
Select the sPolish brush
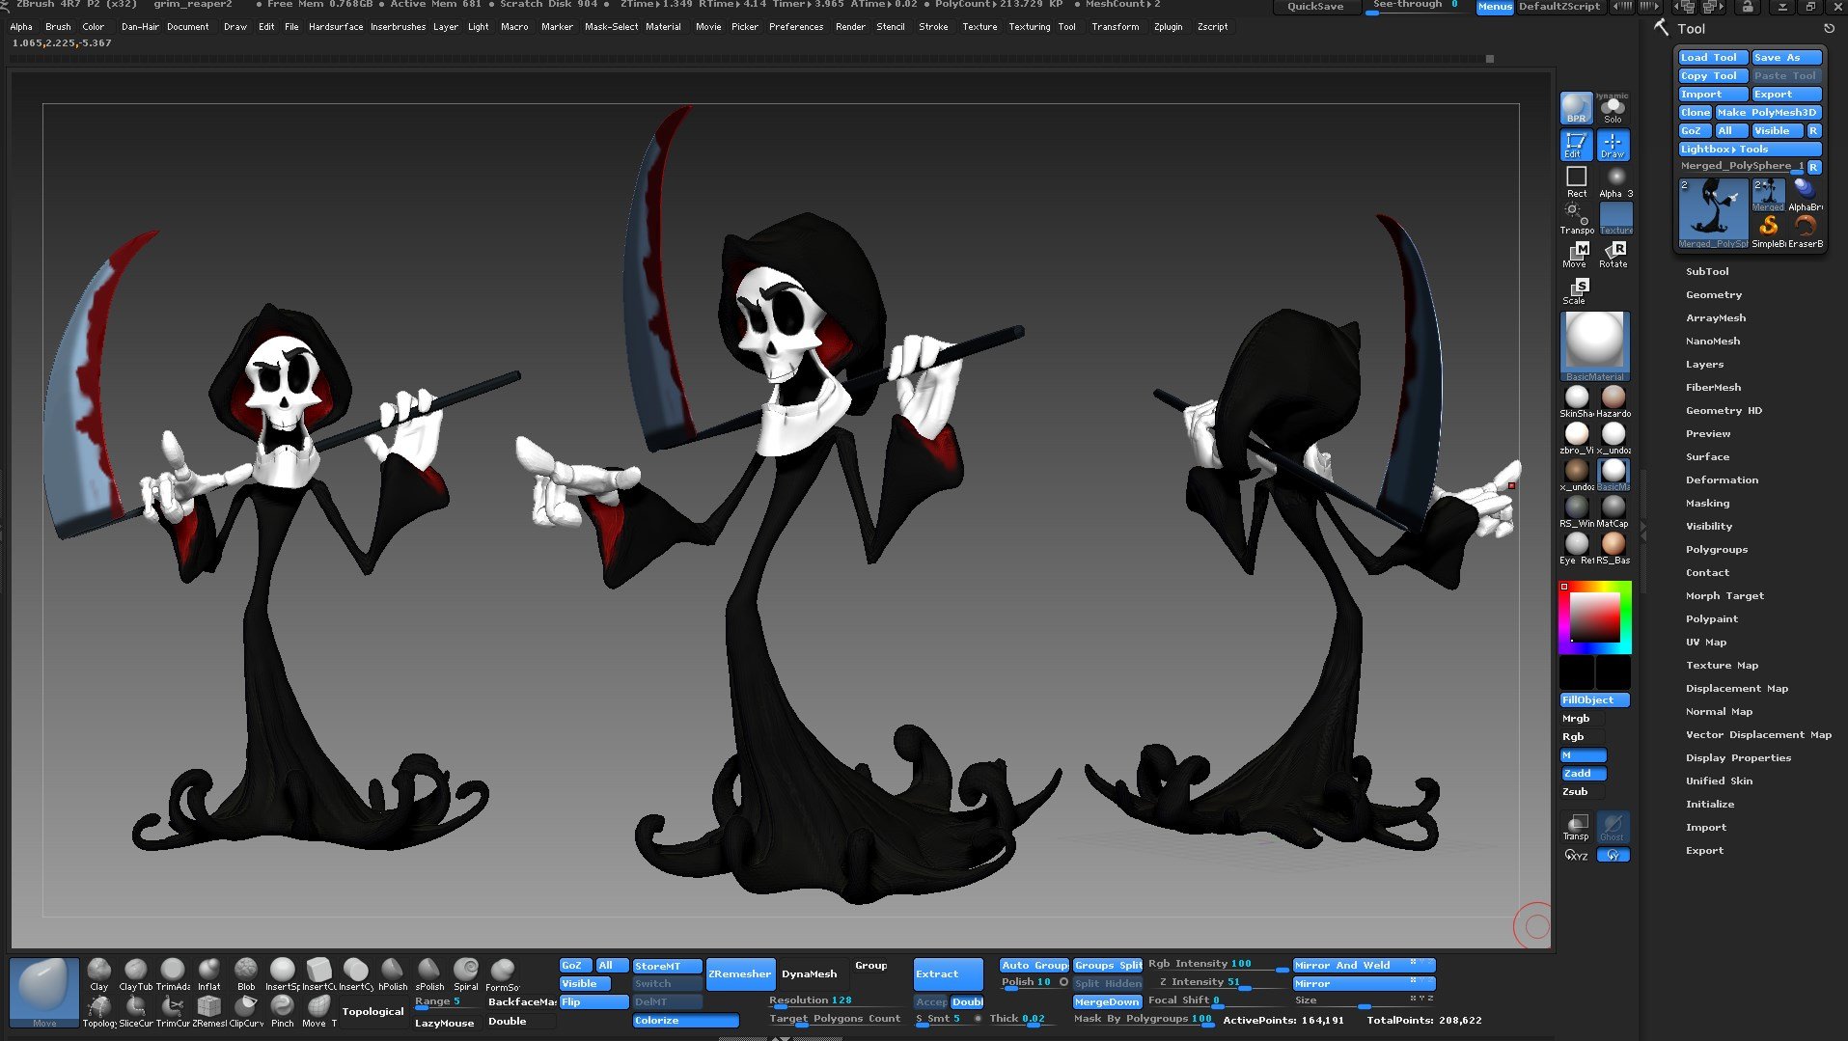click(x=429, y=973)
